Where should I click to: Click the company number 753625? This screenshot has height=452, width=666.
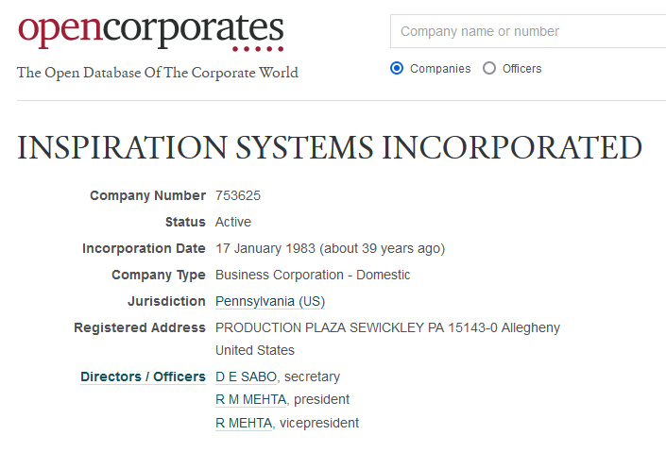coord(238,195)
